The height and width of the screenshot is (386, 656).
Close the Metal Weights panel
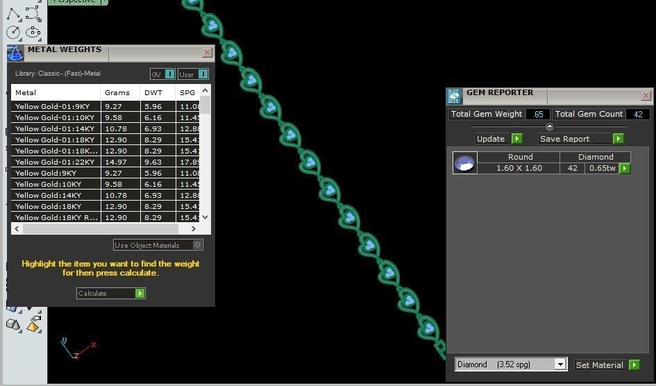[x=207, y=52]
